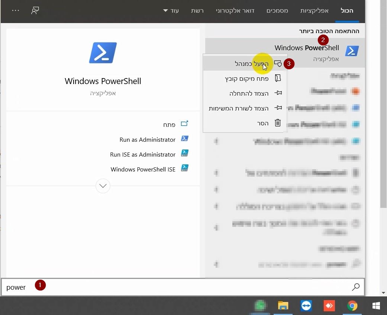Switch to the רשת tab
Viewport: 387px width, 315px height.
coord(197,11)
